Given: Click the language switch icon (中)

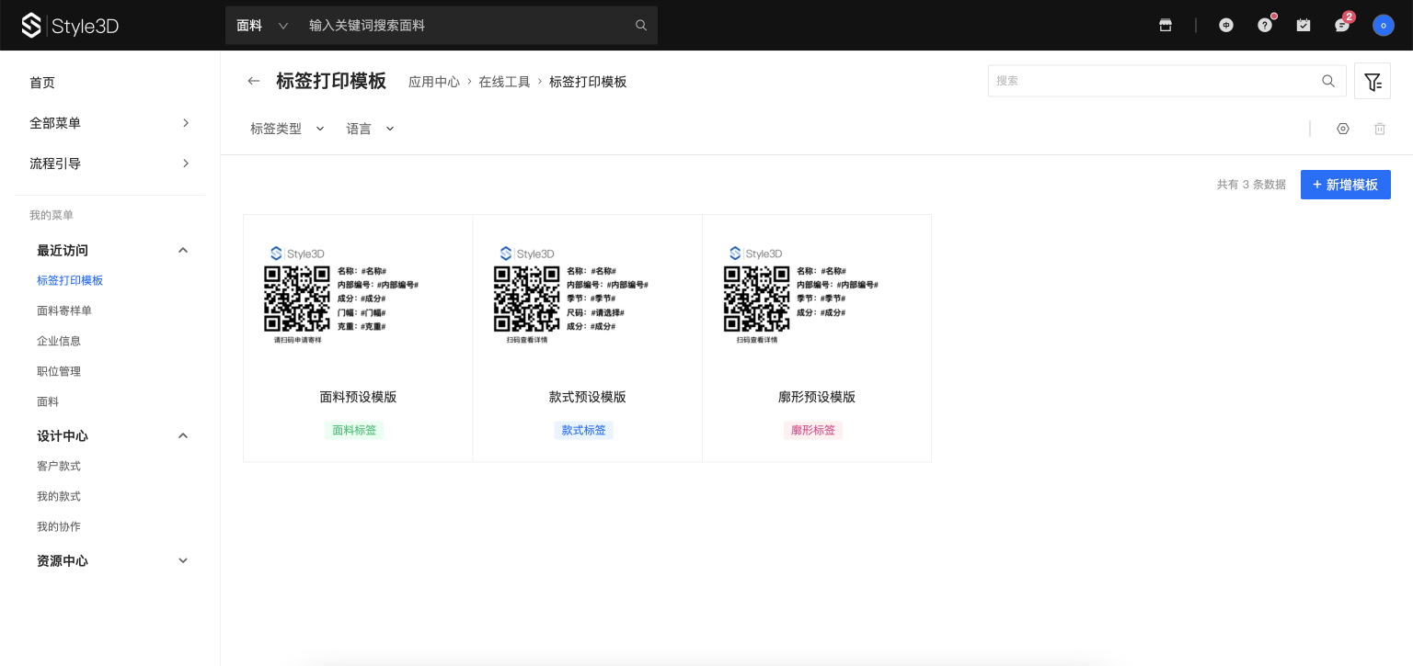Looking at the screenshot, I should click(x=1226, y=26).
